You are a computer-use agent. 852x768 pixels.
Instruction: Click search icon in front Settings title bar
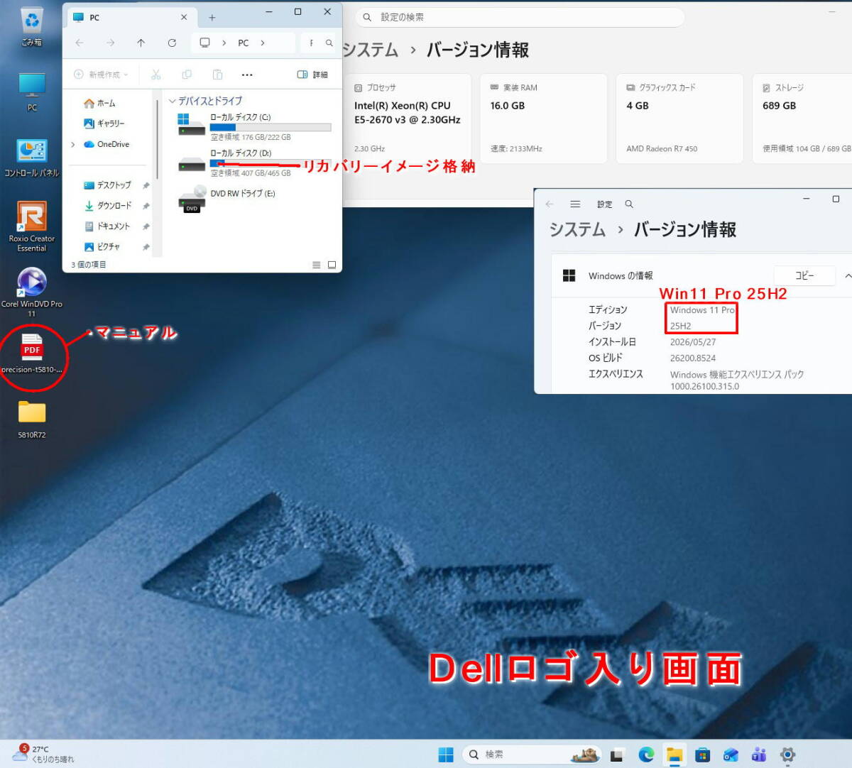tap(629, 204)
